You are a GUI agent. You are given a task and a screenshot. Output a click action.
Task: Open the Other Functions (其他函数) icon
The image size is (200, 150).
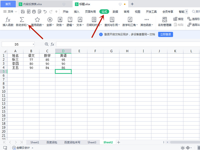[147, 20]
